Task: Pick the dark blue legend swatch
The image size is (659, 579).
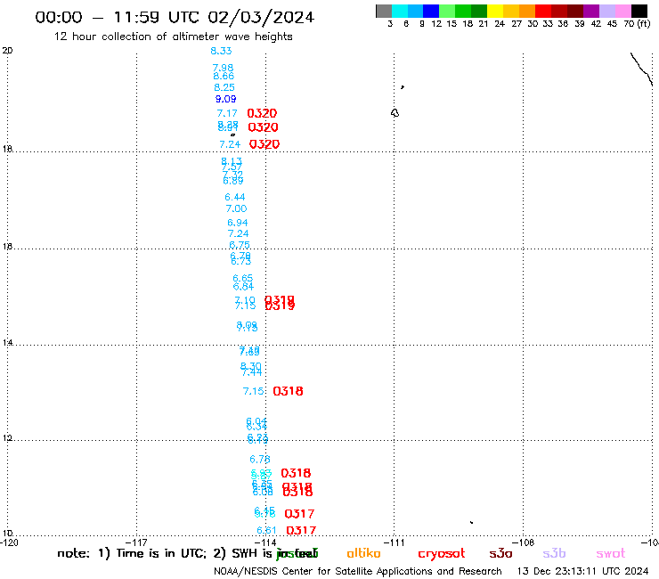Action: coord(432,11)
